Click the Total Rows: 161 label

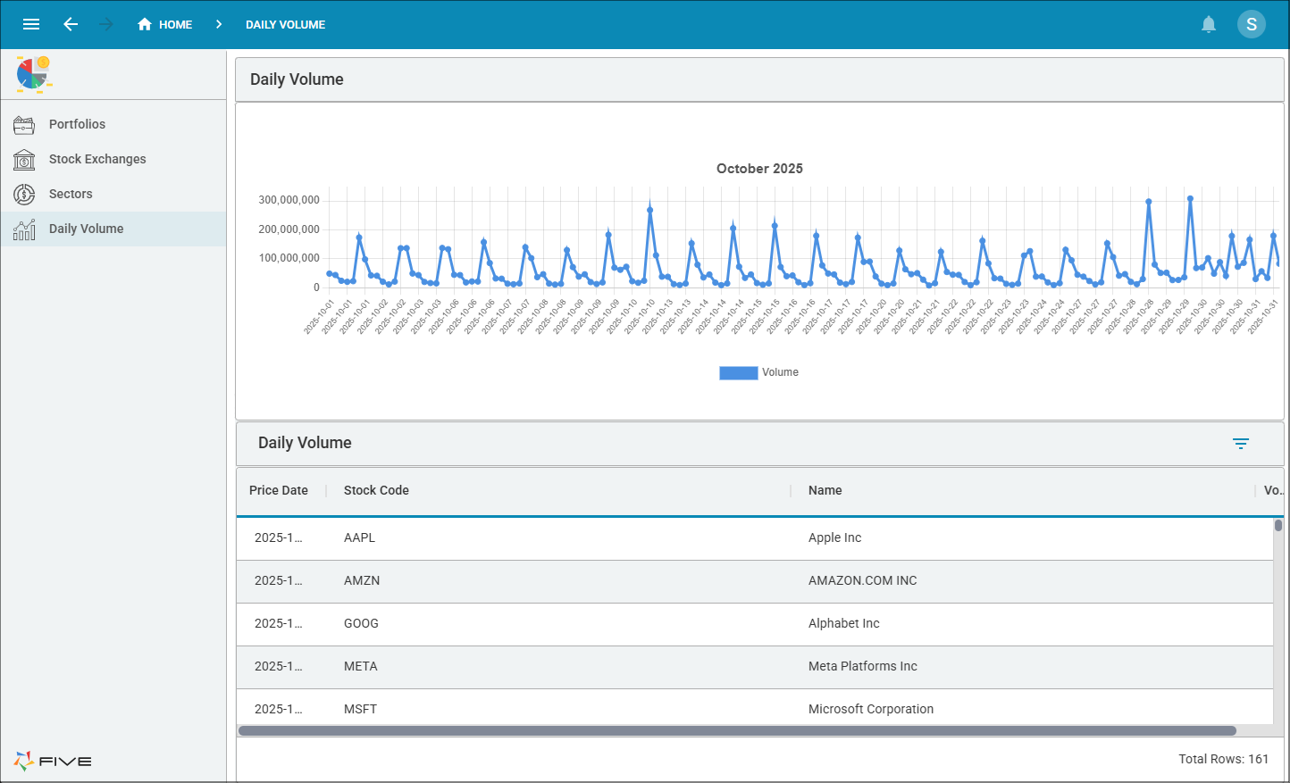click(x=1223, y=759)
